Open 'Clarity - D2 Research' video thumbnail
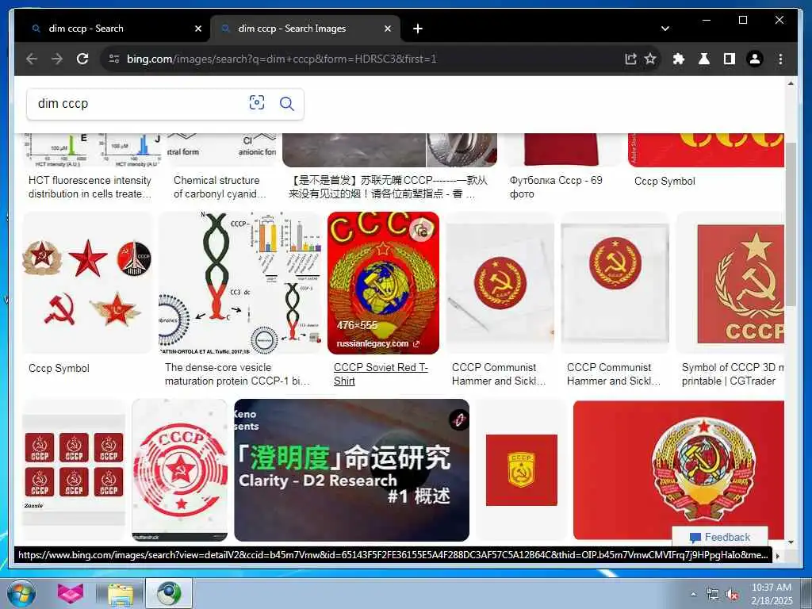812x609 pixels. tap(351, 469)
